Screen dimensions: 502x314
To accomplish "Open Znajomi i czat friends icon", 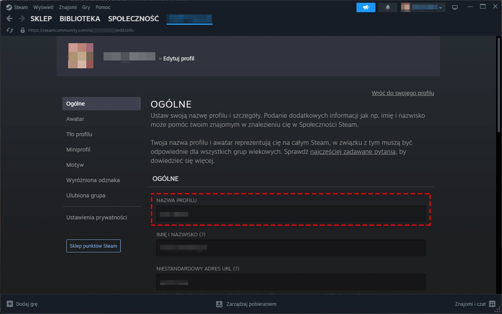I will click(492, 304).
